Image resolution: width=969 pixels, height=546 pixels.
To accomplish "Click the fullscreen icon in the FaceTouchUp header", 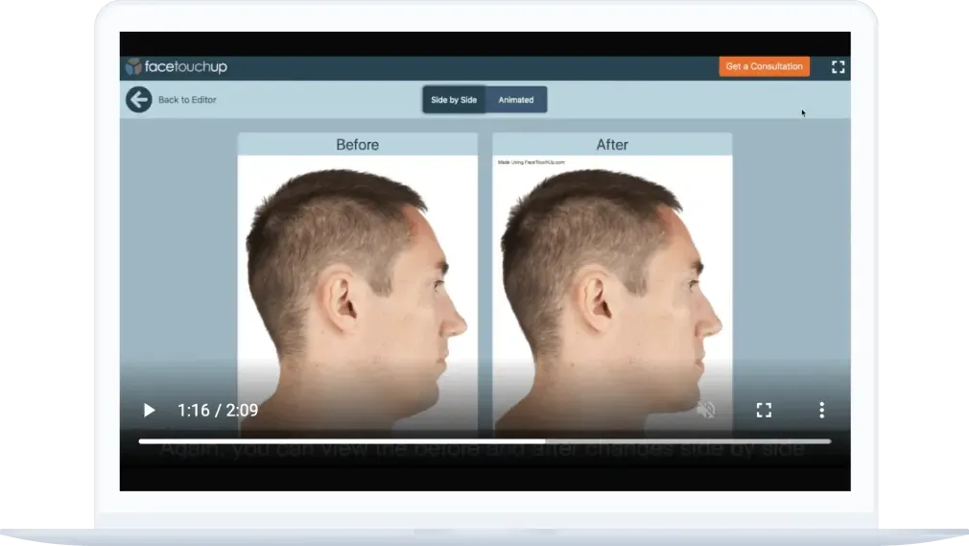I will 838,67.
